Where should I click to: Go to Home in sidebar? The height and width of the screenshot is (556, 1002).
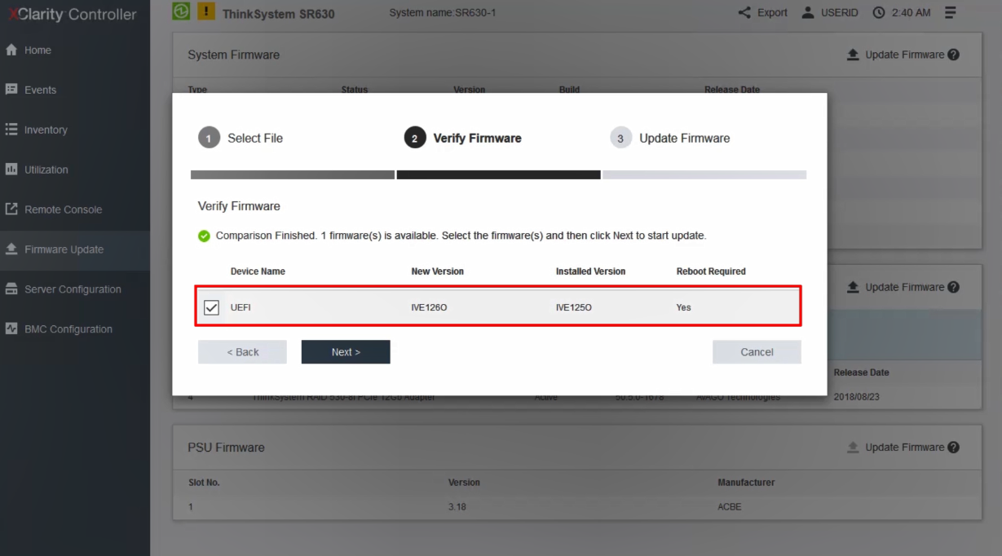pos(38,50)
